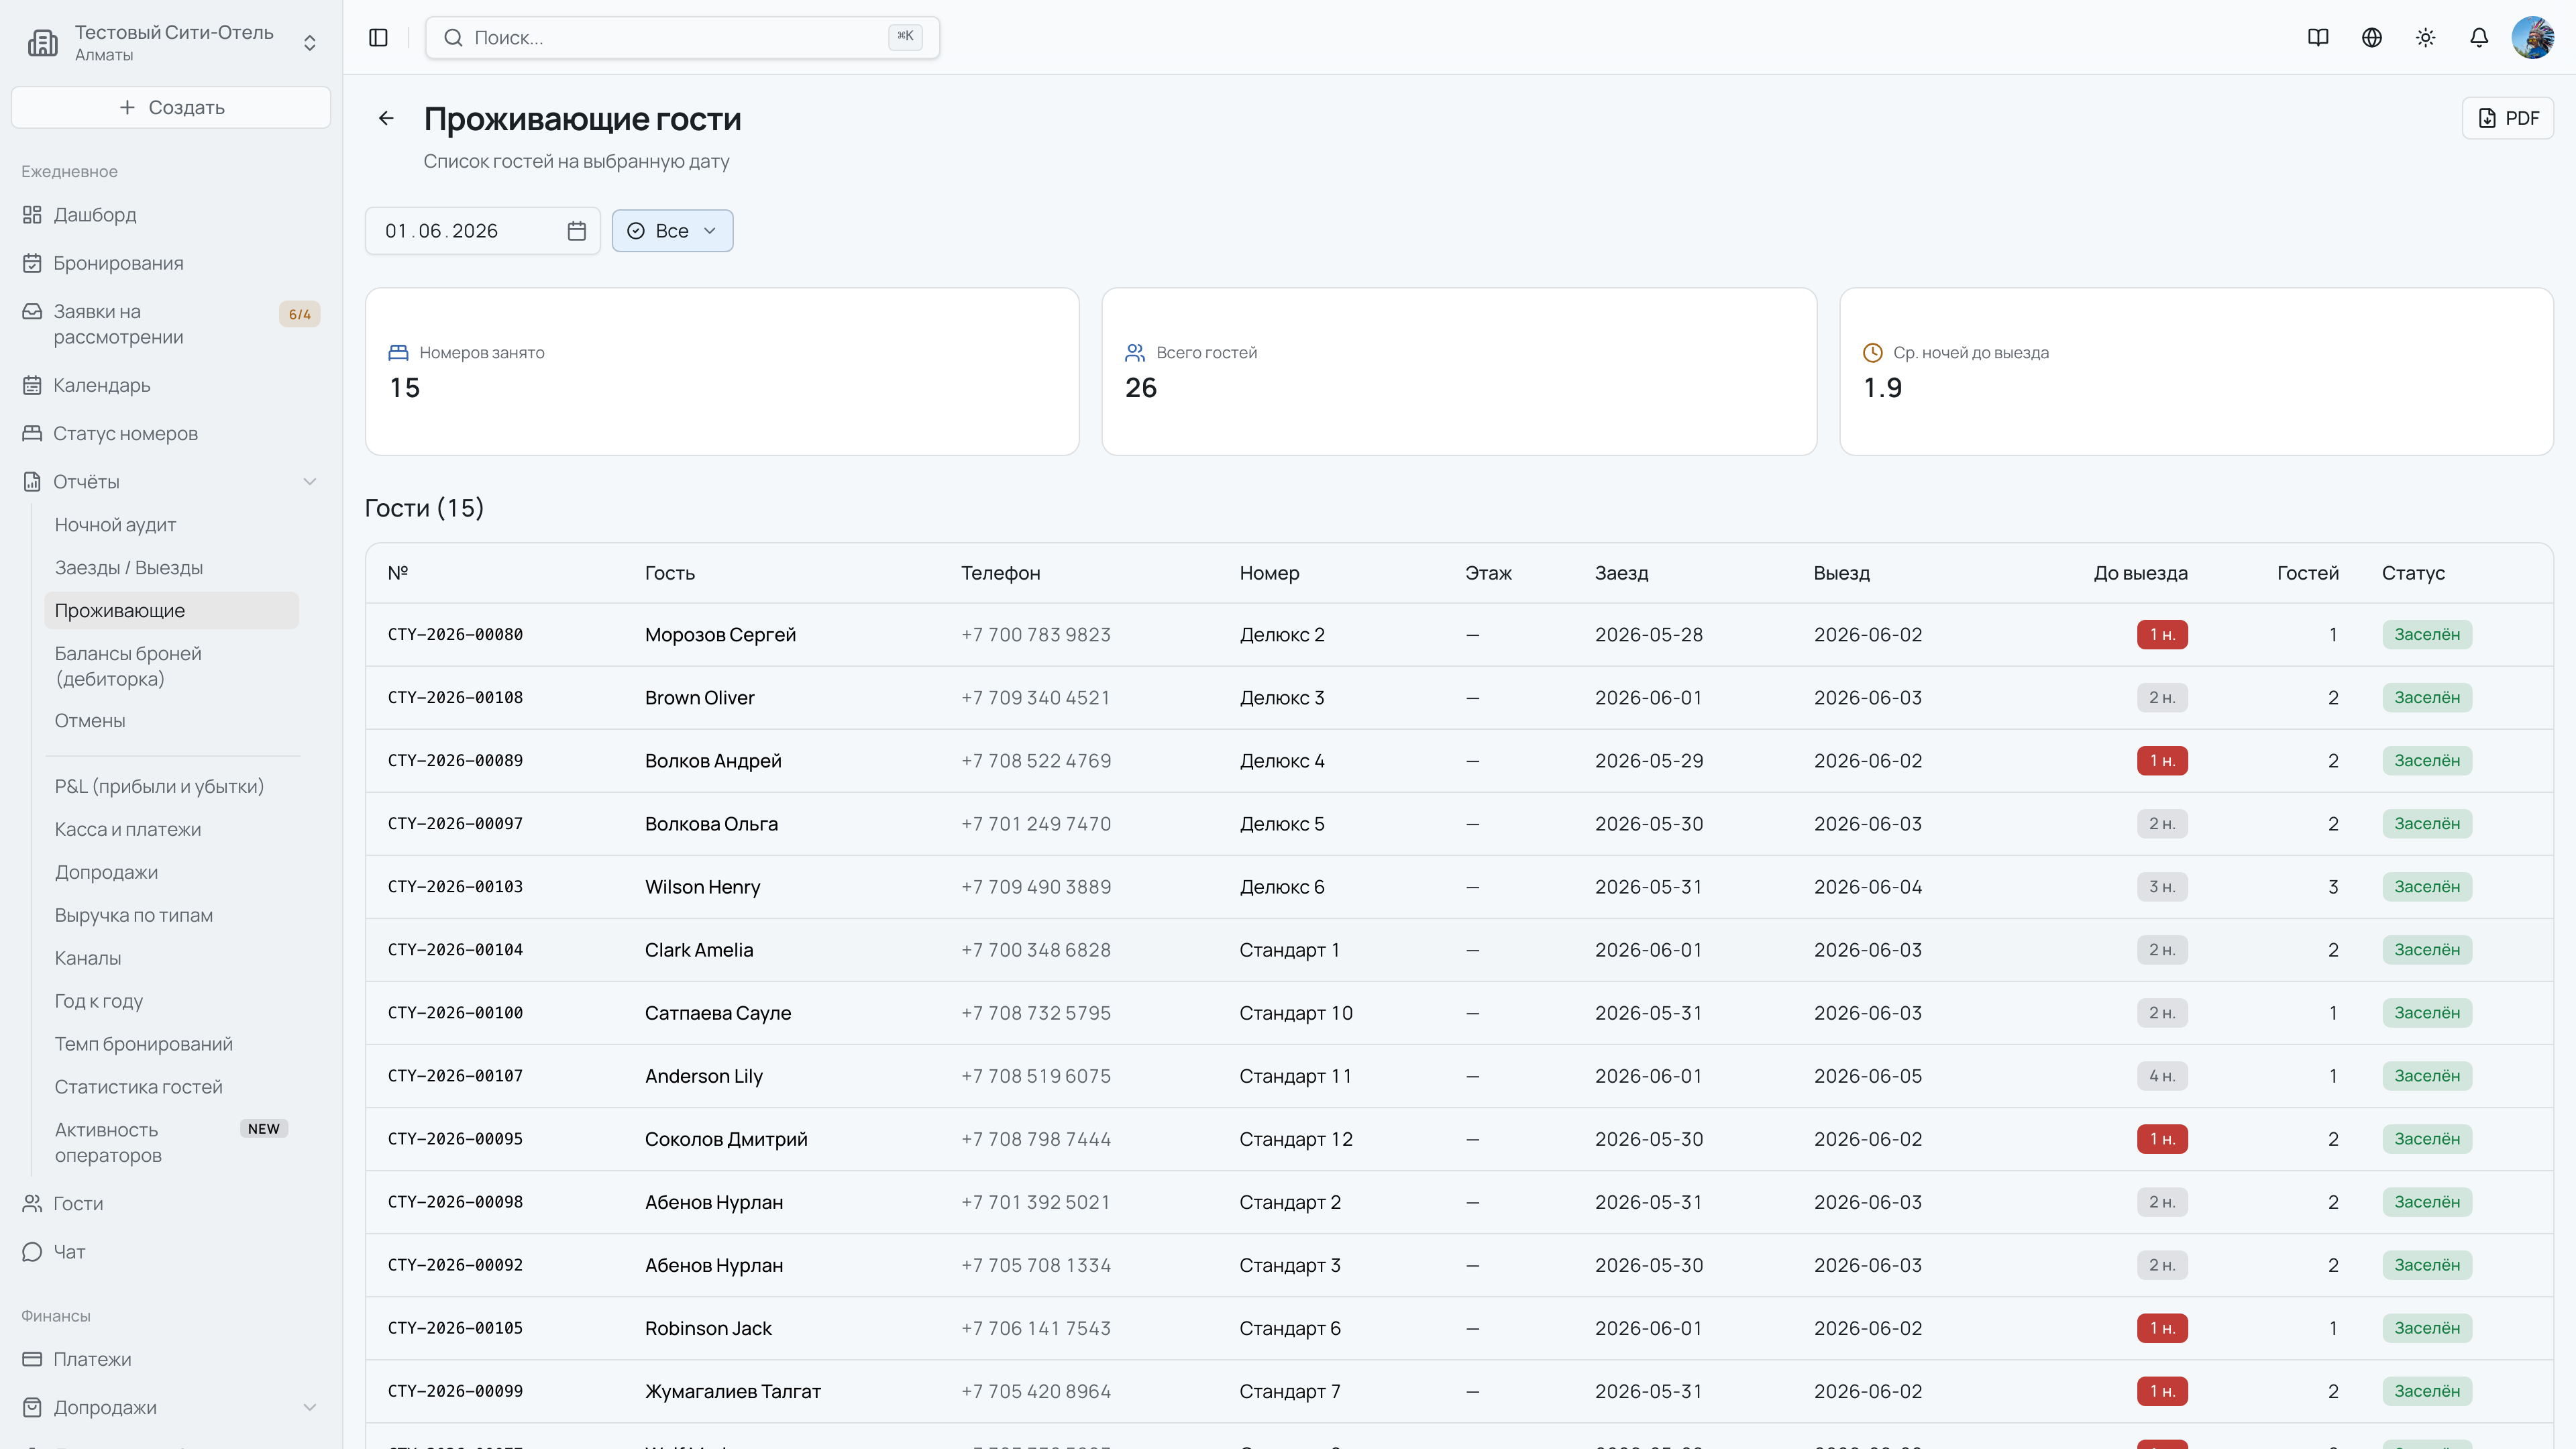Click Стандарт 2 room cell

point(1290,1202)
